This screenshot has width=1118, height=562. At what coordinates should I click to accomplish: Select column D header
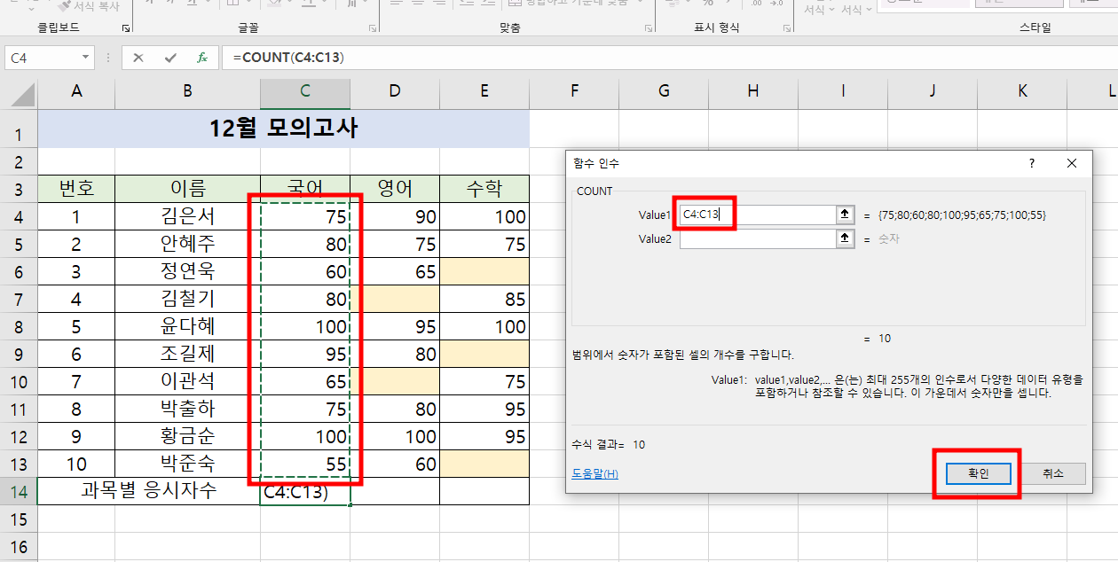tap(395, 90)
